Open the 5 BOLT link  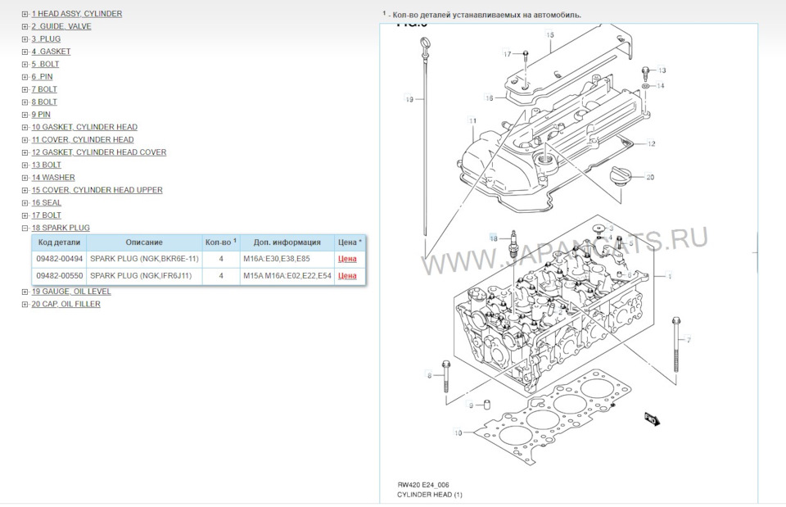point(45,64)
